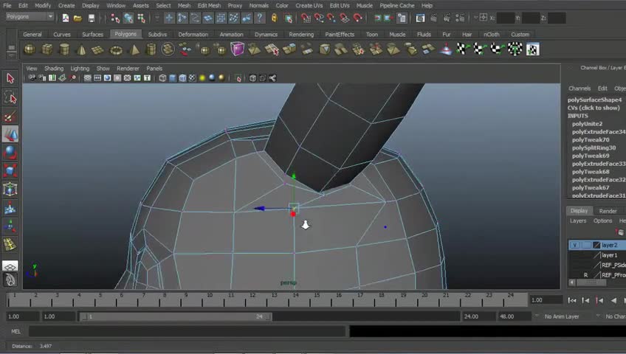Click the polygon torus shelf icon
The width and height of the screenshot is (626, 354).
coord(116,49)
